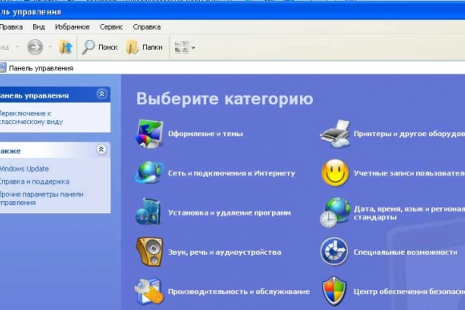Open the sound, speech and audio speaker icon
Image resolution: width=465 pixels, height=310 pixels.
click(x=149, y=252)
